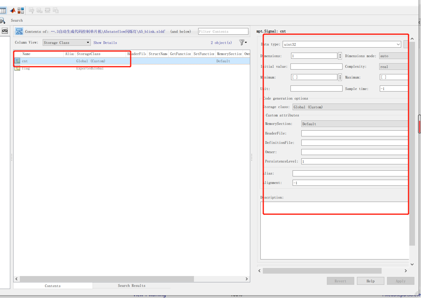Click the Help button
The image size is (421, 298).
pos(370,281)
